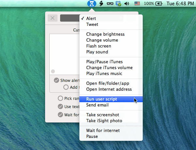Select Take iSight photo action
The image size is (196, 150).
click(111, 121)
